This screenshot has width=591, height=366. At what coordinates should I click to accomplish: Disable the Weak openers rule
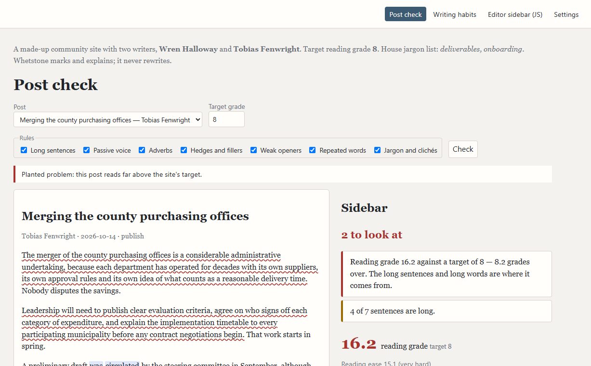[x=254, y=150]
